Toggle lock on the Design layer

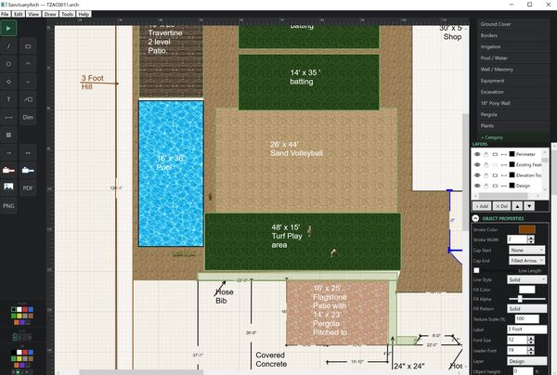pos(486,186)
